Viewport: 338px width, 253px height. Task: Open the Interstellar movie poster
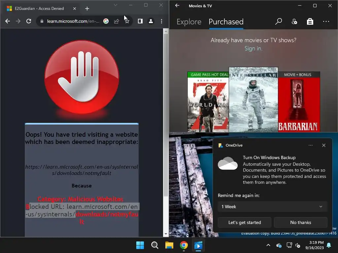(253, 99)
